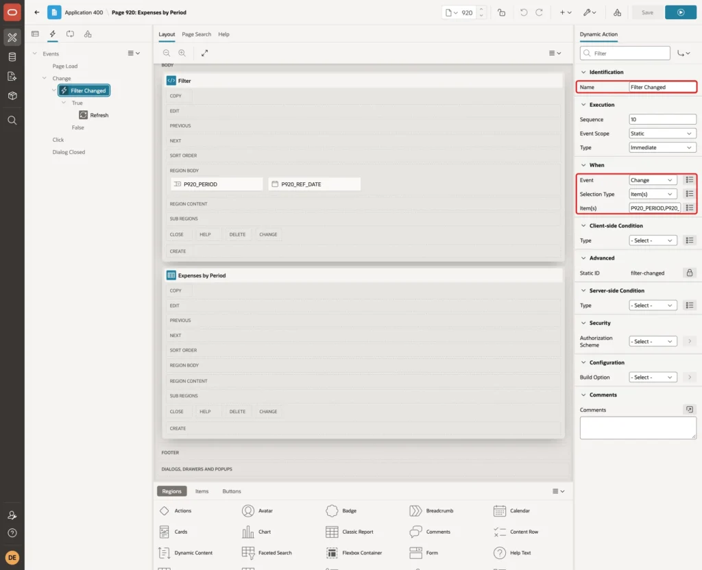Switch to the Rendering tree tab icon
Viewport: 702px width, 570px height.
[x=35, y=34]
